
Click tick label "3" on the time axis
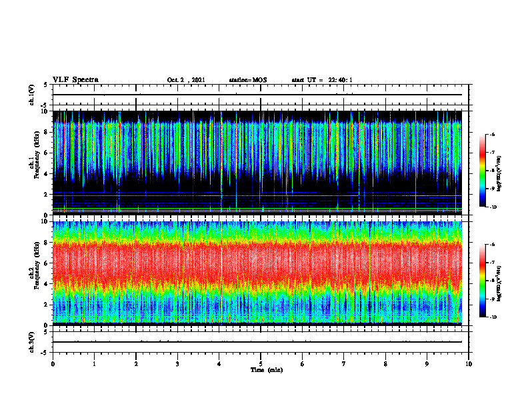point(177,364)
